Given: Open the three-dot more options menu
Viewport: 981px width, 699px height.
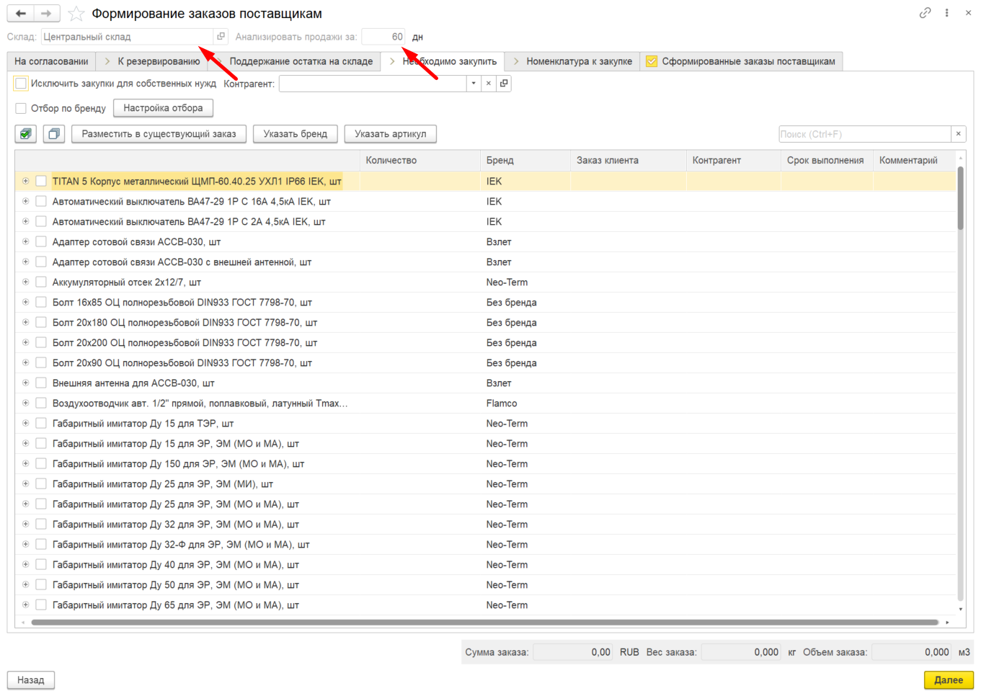Looking at the screenshot, I should click(x=947, y=13).
